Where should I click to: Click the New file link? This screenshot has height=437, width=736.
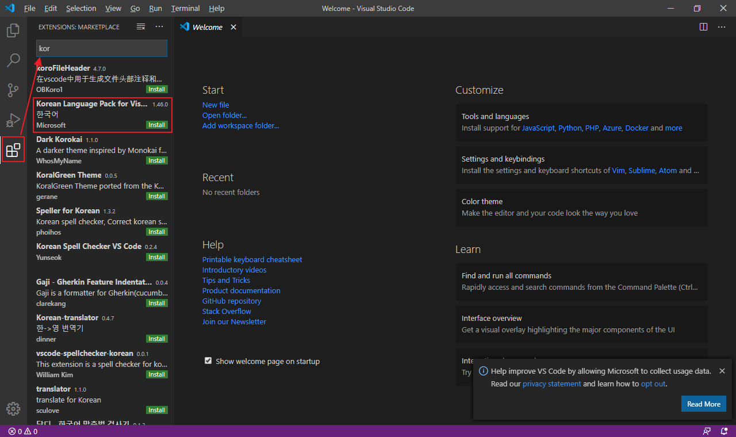(x=216, y=105)
